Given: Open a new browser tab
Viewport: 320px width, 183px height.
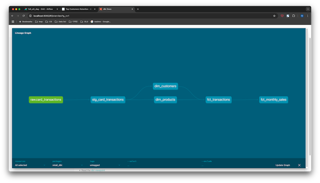Looking at the screenshot, I should coord(138,9).
